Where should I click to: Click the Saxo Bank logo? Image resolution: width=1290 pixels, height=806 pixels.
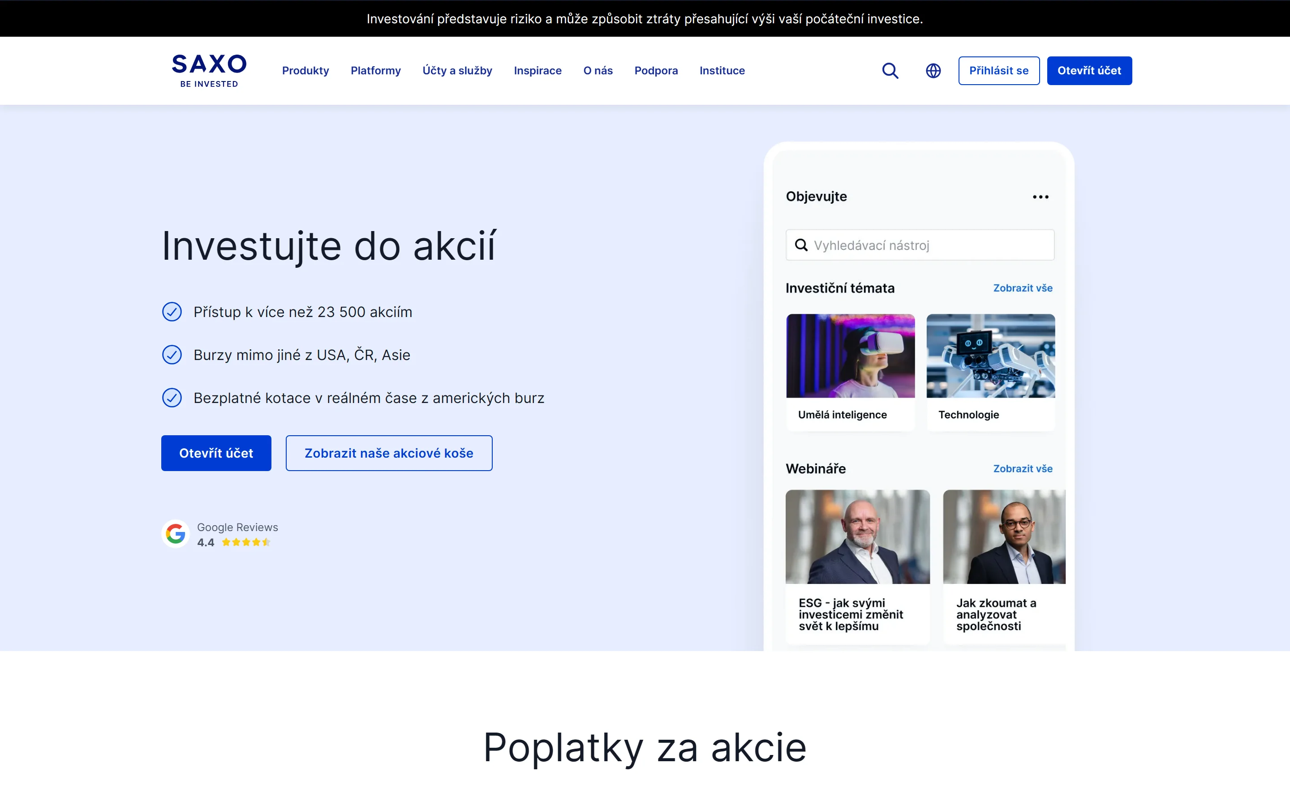coord(208,70)
